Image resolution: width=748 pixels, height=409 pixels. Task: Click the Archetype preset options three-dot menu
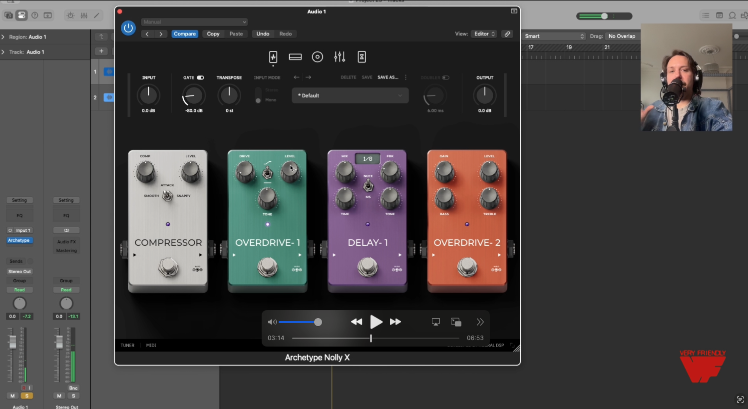tap(405, 77)
